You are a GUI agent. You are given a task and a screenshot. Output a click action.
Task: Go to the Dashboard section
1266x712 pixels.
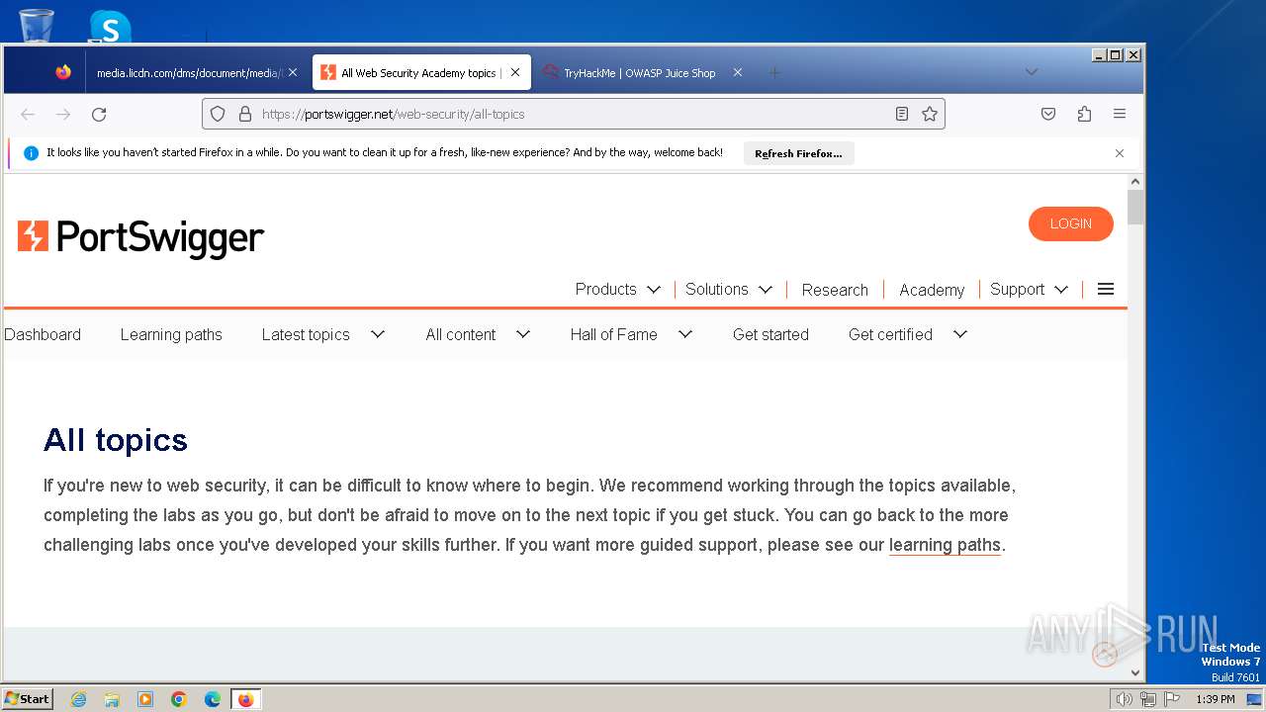click(43, 334)
